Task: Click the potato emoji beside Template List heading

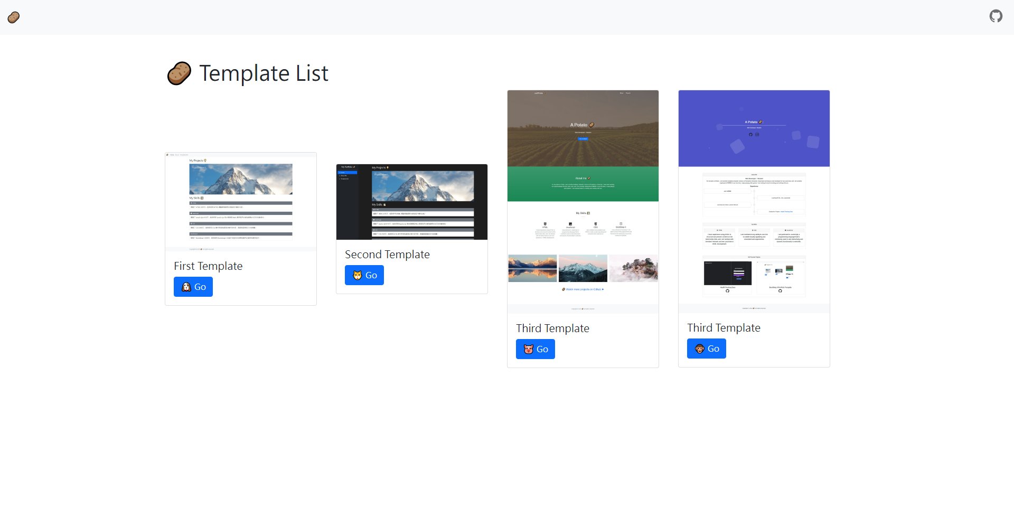Action: pyautogui.click(x=179, y=73)
